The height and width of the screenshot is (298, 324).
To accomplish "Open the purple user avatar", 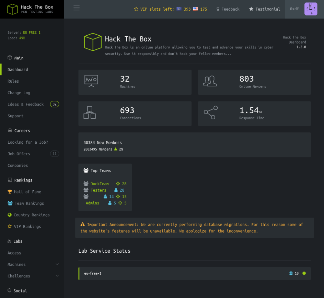I will (x=311, y=9).
